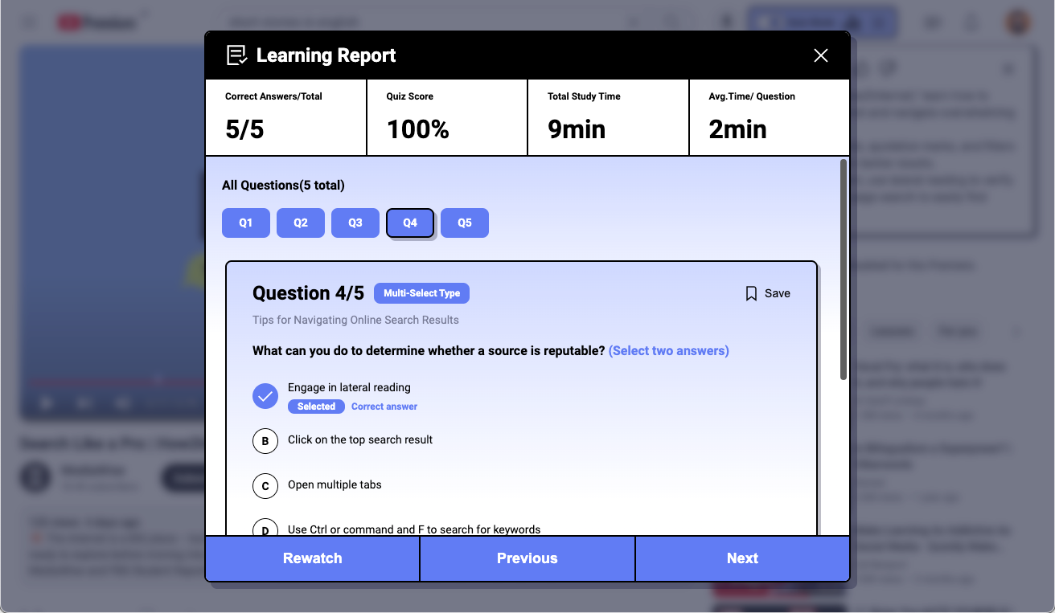1055x613 pixels.
Task: Click the Save bookmark icon
Action: tap(751, 294)
